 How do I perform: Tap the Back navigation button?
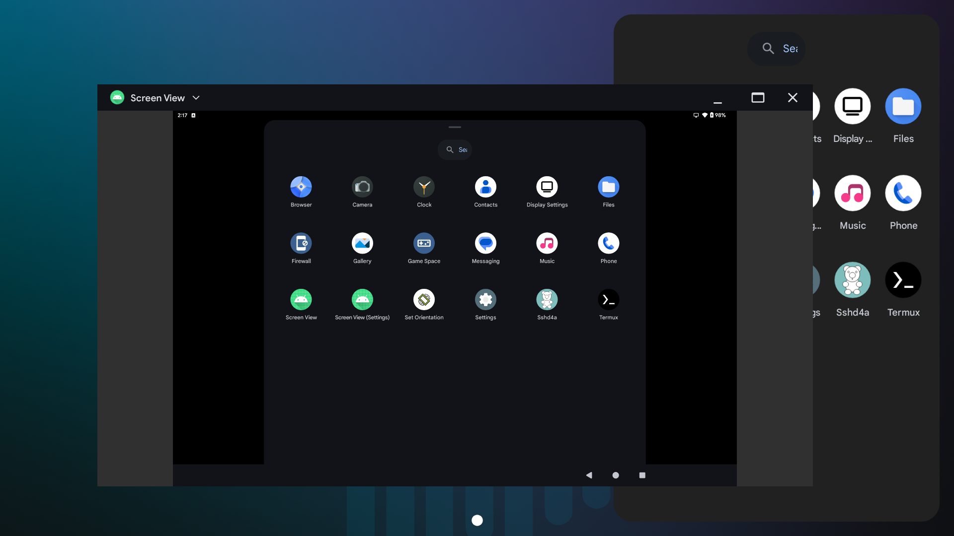(x=589, y=475)
